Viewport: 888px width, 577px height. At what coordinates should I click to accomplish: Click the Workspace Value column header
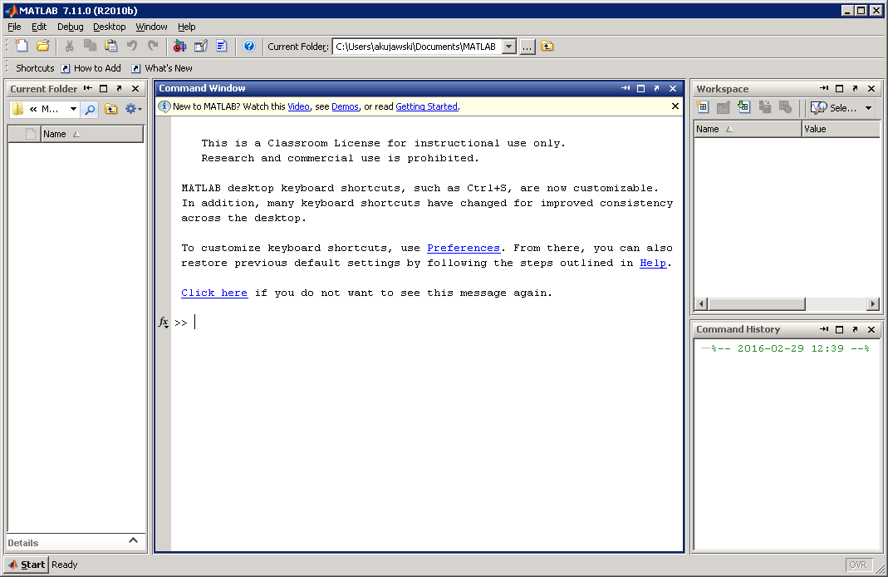[x=841, y=129]
